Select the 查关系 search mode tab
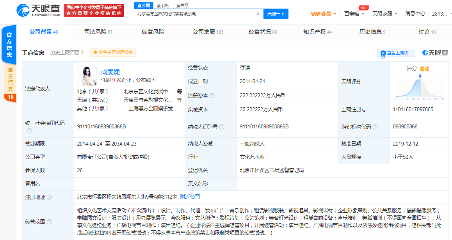Viewport: 452px width, 240px height. pyautogui.click(x=182, y=5)
